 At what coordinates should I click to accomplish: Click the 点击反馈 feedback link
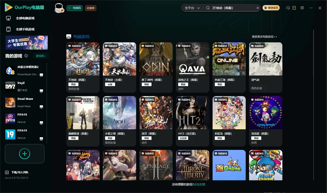click(x=199, y=185)
